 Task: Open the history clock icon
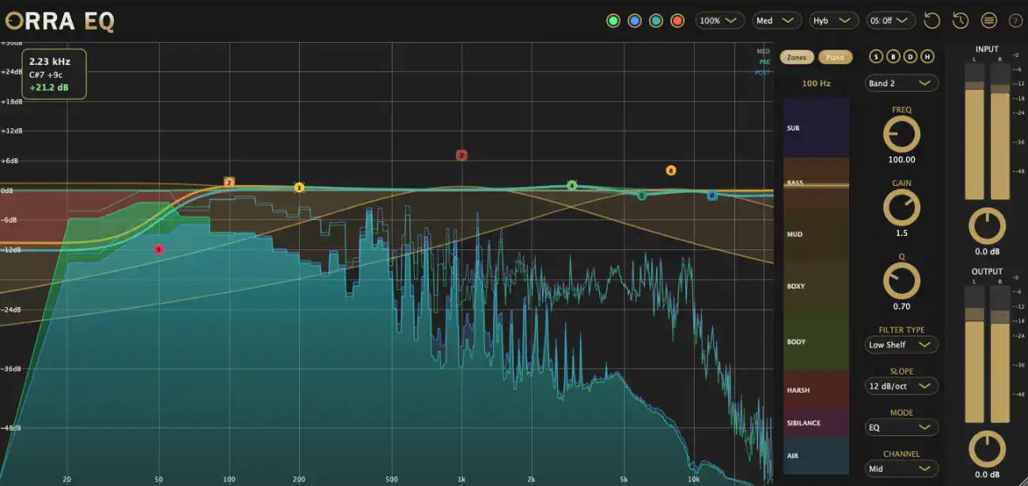[960, 21]
